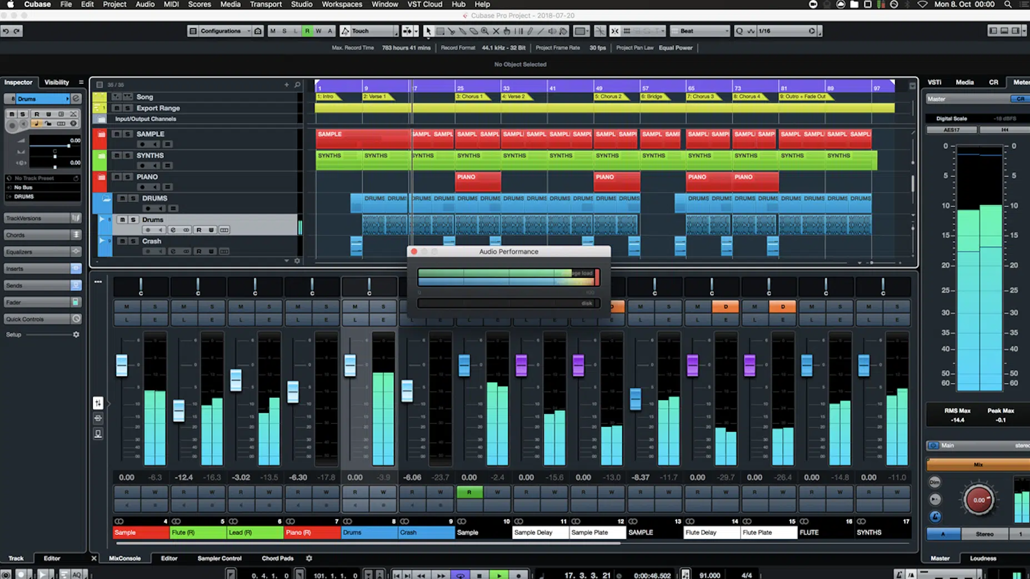Click the Record button in transport bar
Viewport: 1030px width, 579px height.
pyautogui.click(x=518, y=575)
